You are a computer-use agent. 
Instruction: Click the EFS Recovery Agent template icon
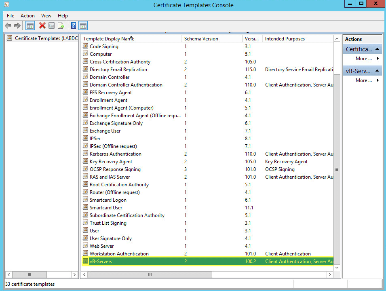(x=85, y=92)
